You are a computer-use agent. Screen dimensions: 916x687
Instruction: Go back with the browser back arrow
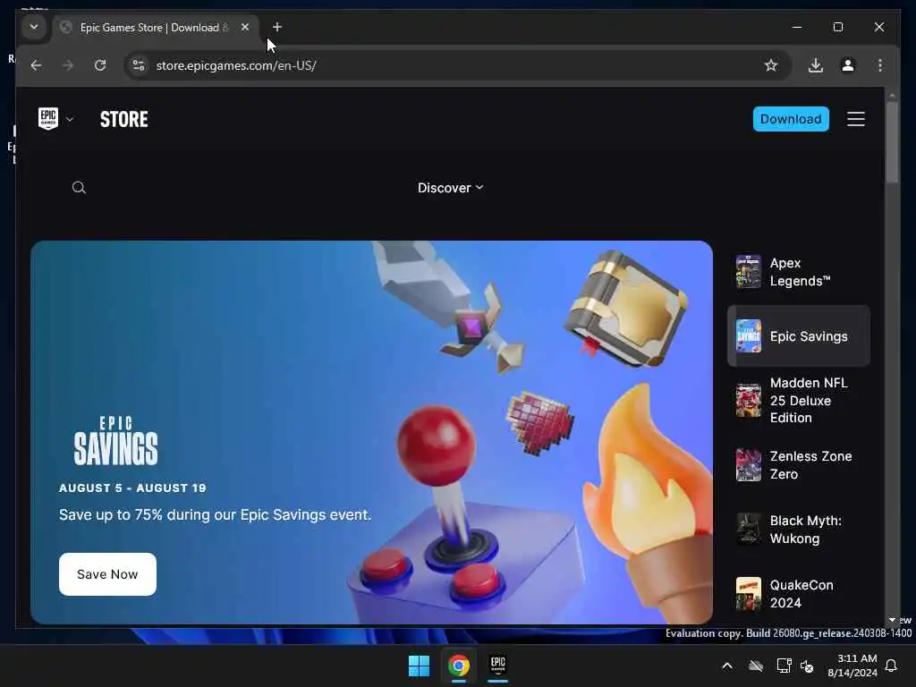36,65
